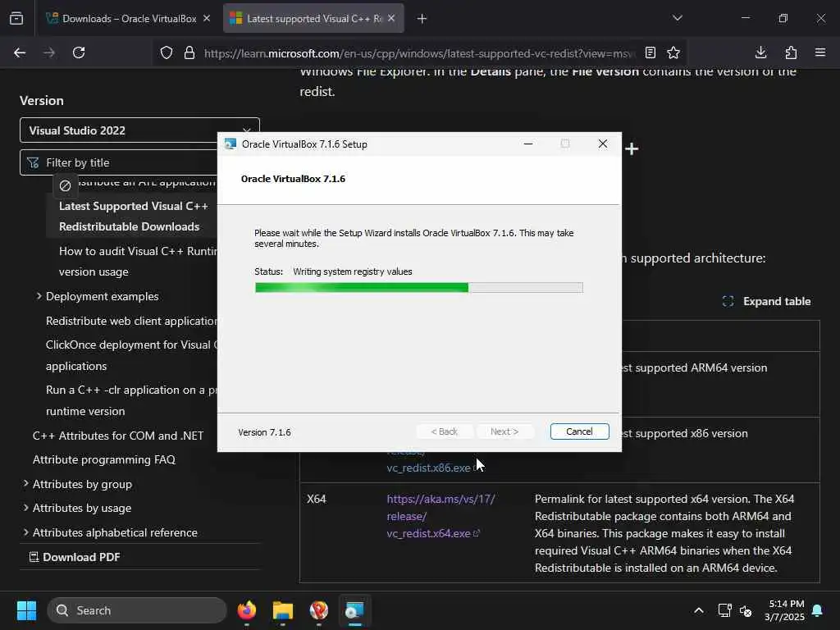Viewport: 840px width, 630px height.
Task: Click the plus icon beside the setup window
Action: click(x=632, y=149)
